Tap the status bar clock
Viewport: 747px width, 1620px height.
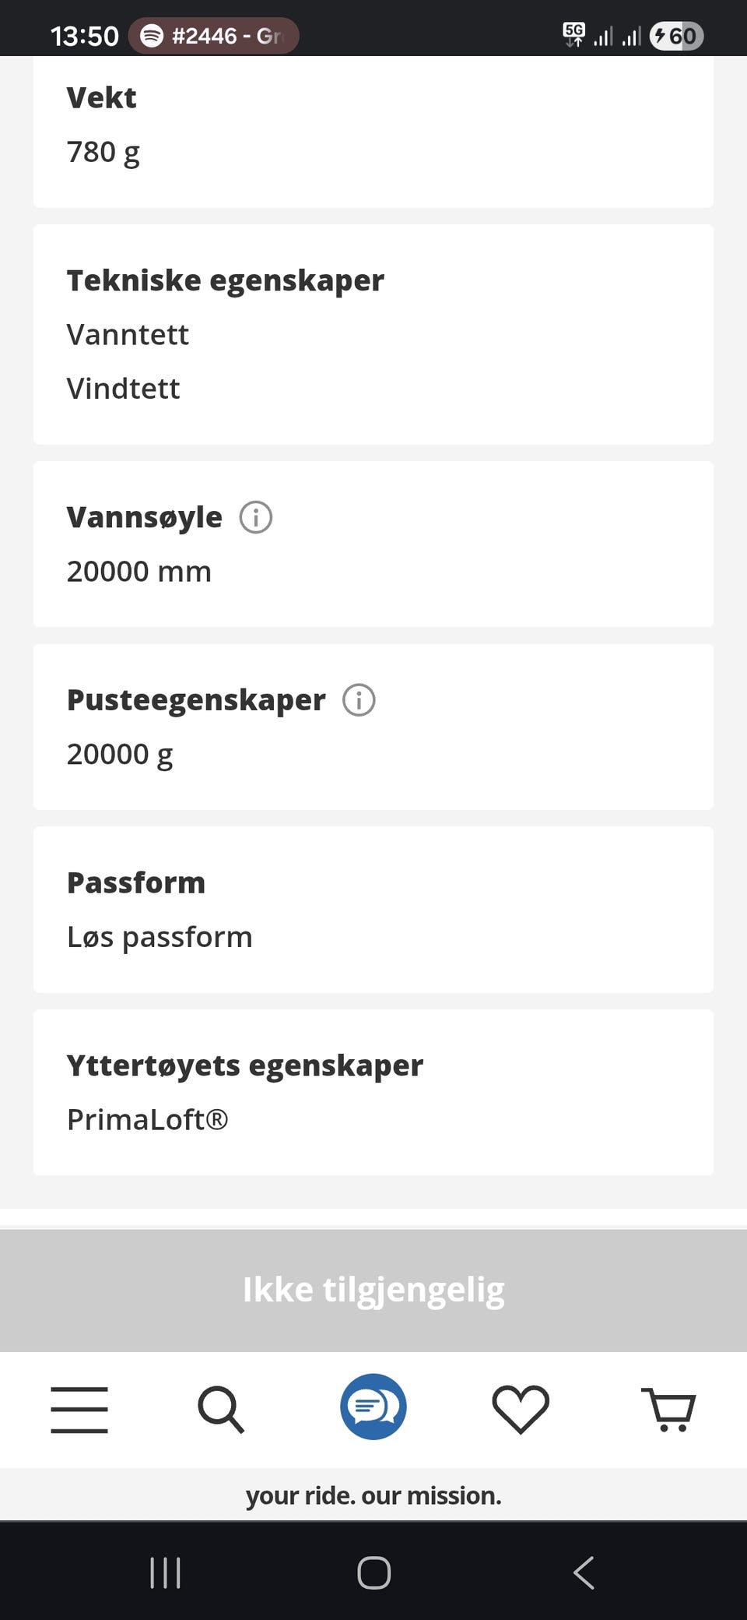coord(84,36)
